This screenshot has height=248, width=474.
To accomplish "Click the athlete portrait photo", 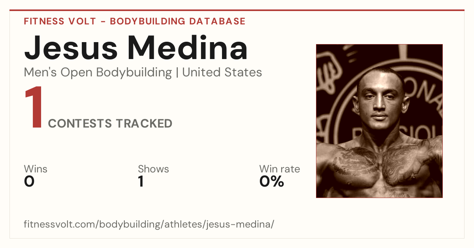I will click(379, 121).
